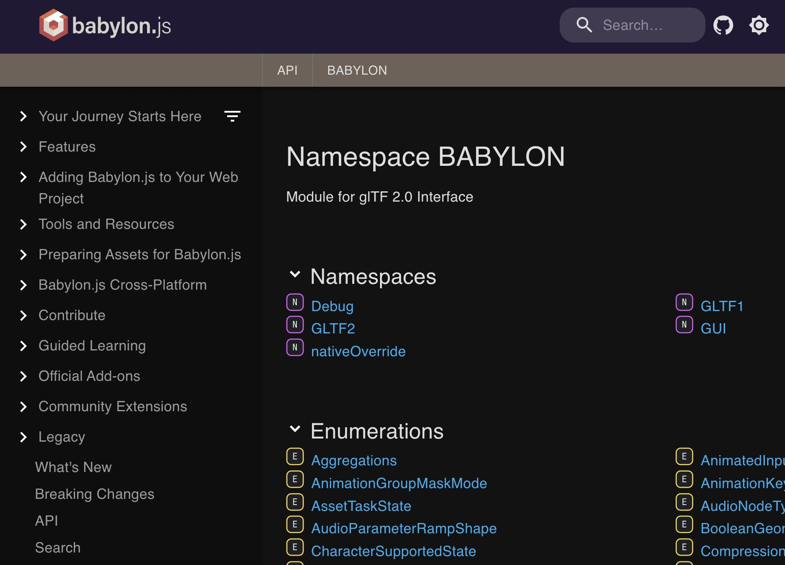Viewport: 785px width, 565px height.
Task: Select the BABYLON breadcrumb tab
Action: coord(357,70)
